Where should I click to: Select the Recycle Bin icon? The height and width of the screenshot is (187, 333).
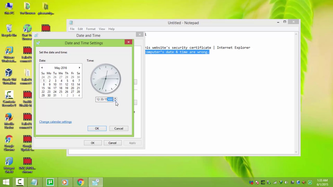pyautogui.click(x=9, y=31)
